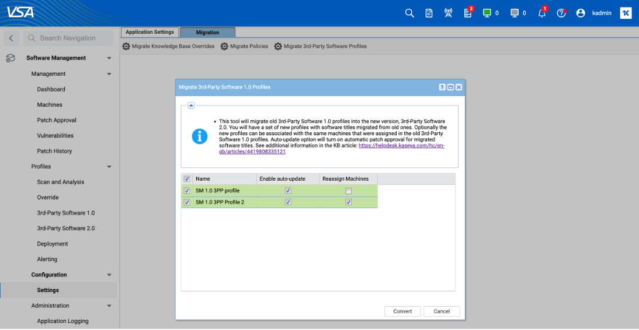Open Scan and Analysis profiles
Screen dimensions: 639x330
61,182
